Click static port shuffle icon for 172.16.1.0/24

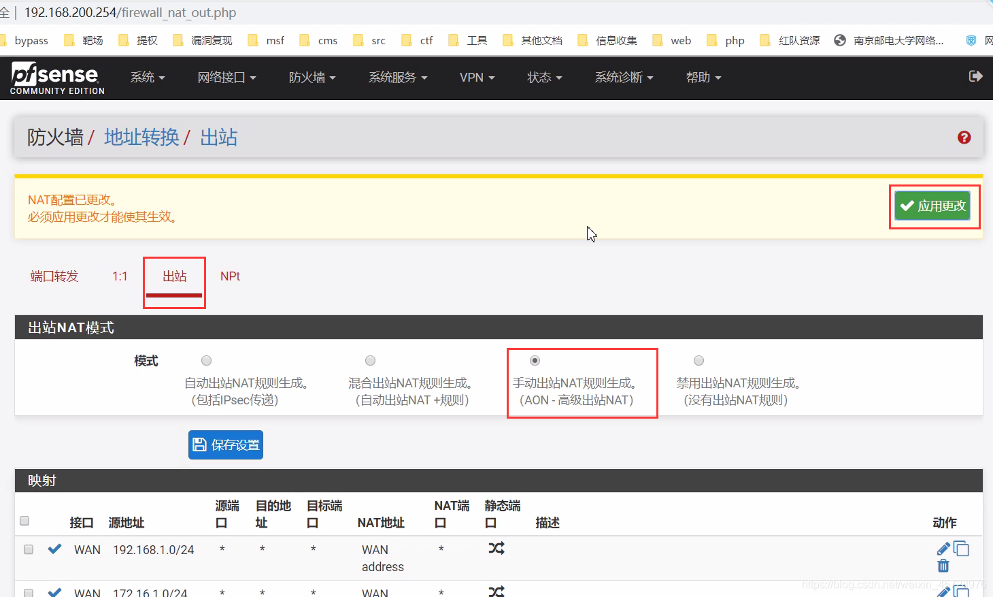coord(496,591)
